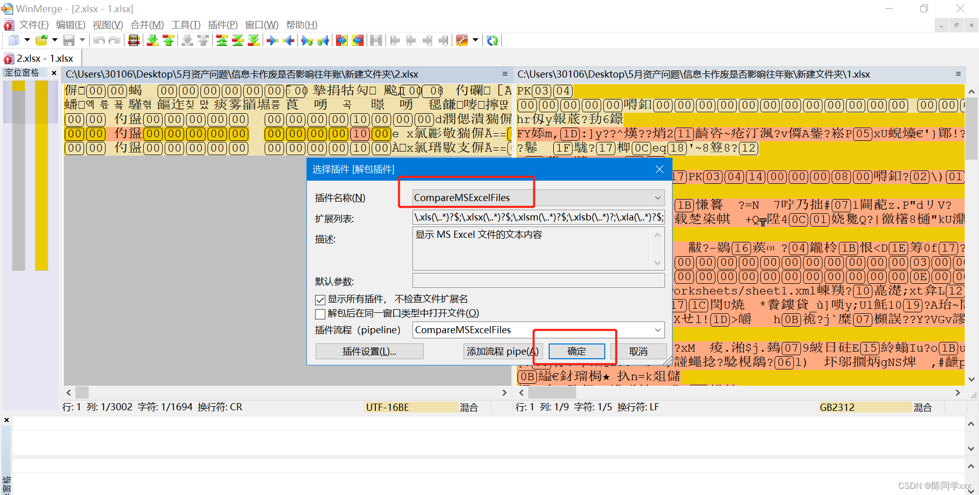Click the right pane horizontal scrollbar right arrow

tap(958, 392)
